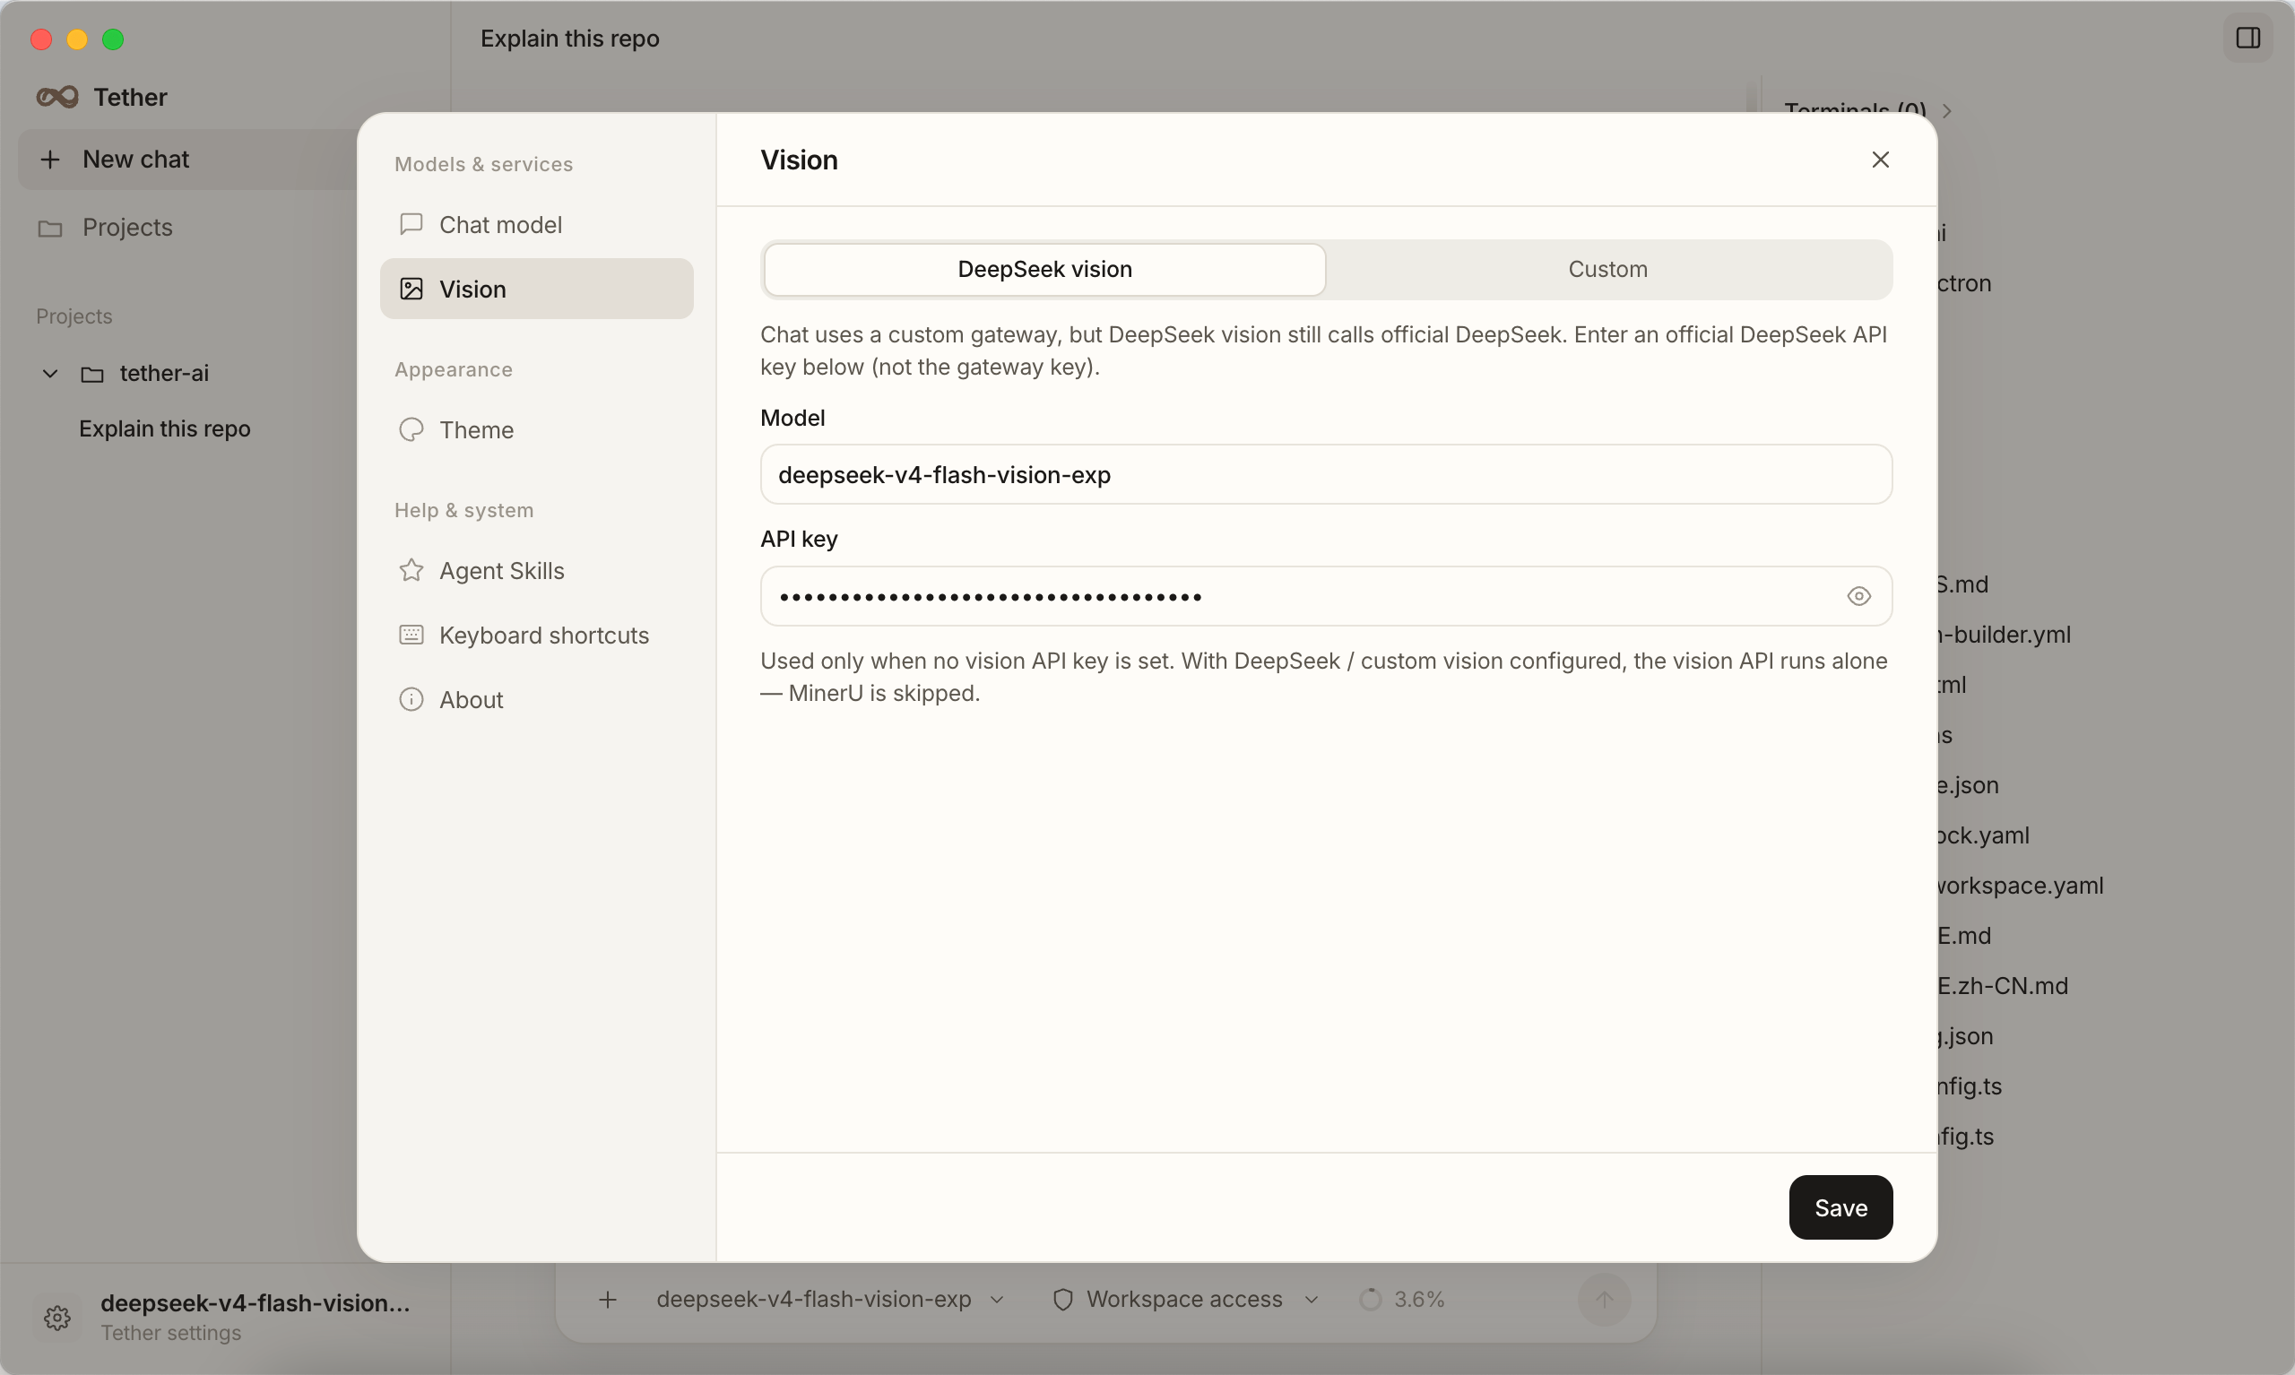Click the Vision image icon in settings
This screenshot has width=2295, height=1375.
[x=411, y=290]
